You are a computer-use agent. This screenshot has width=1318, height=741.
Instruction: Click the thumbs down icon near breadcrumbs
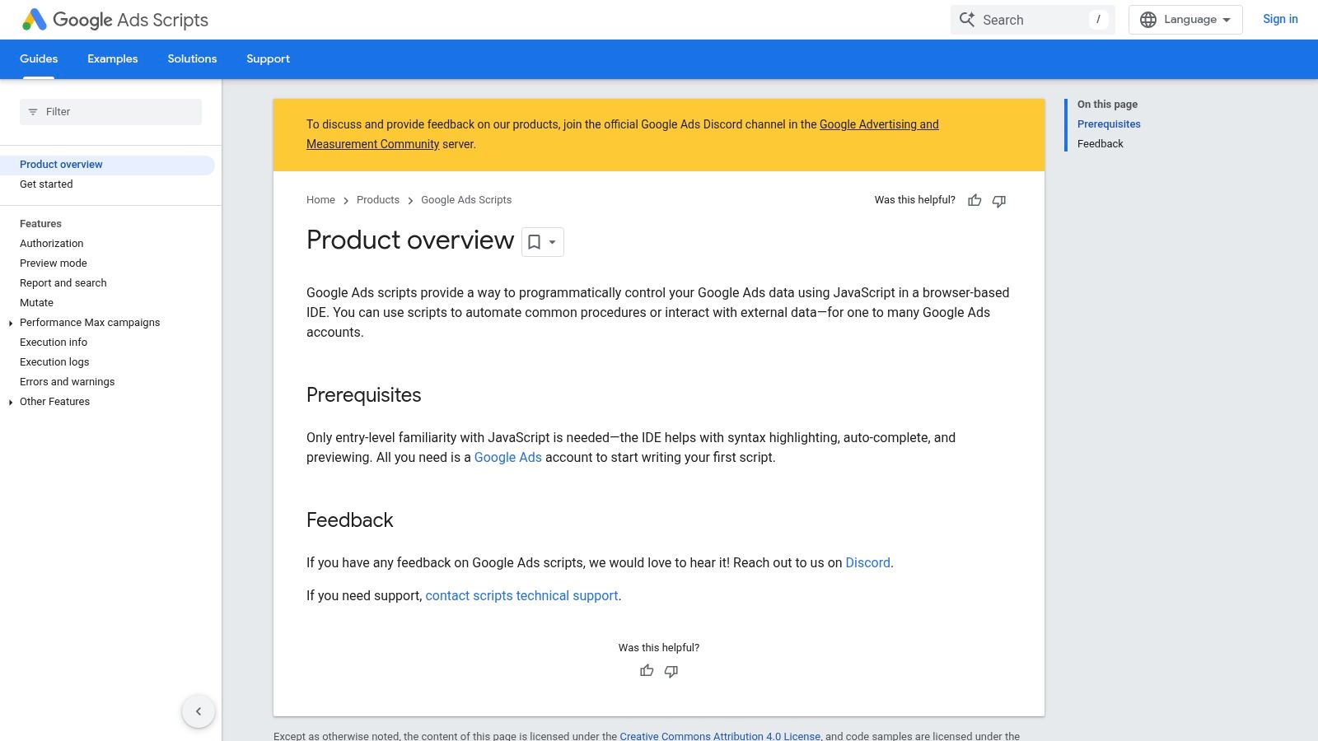pos(999,200)
